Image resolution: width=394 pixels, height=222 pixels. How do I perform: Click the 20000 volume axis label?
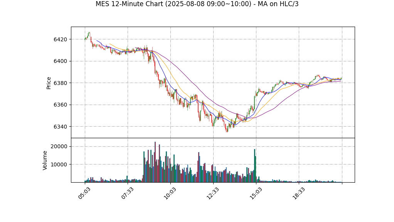pos(59,146)
